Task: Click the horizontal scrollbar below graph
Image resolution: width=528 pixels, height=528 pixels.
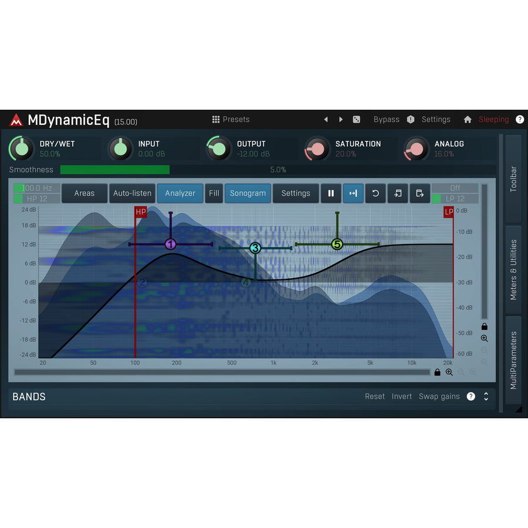Action: coord(222,372)
